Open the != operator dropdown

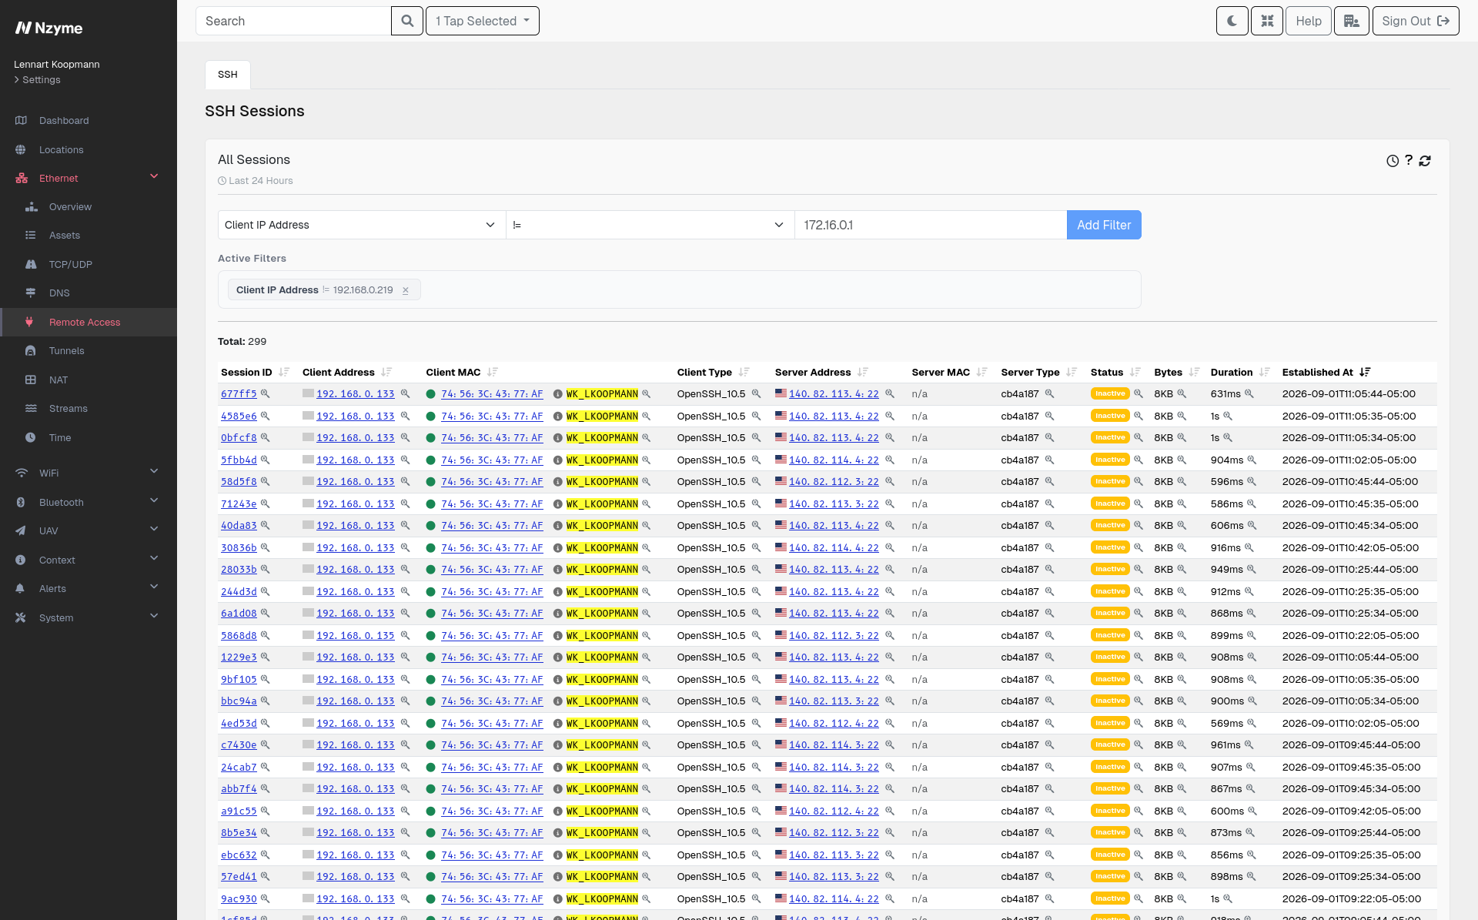pos(650,225)
